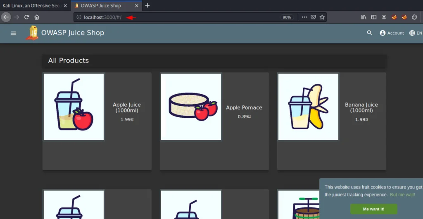Open the Account menu

(x=392, y=33)
